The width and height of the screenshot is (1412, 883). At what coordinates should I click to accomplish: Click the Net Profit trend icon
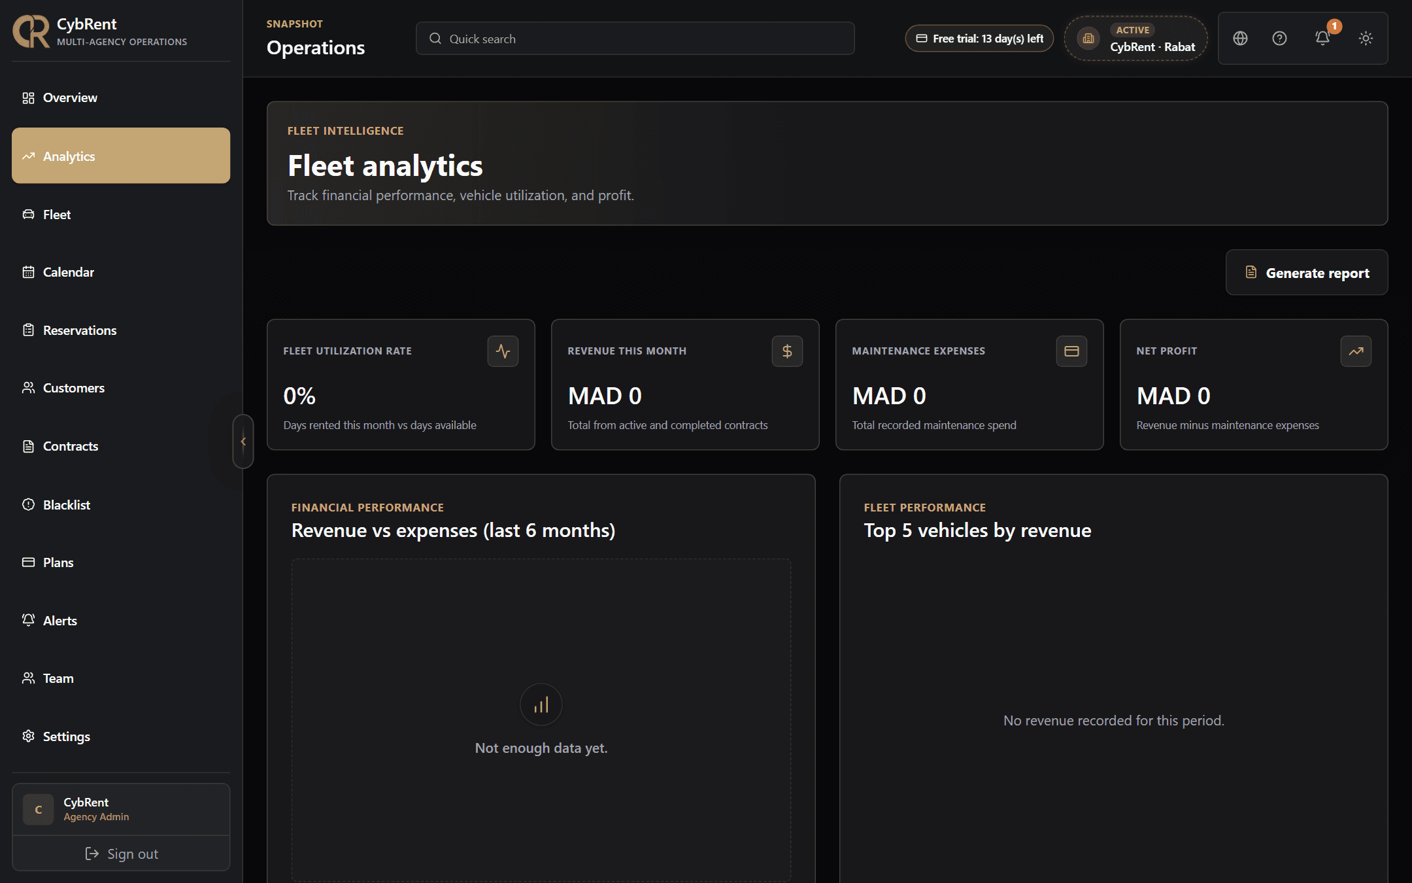[x=1356, y=351]
